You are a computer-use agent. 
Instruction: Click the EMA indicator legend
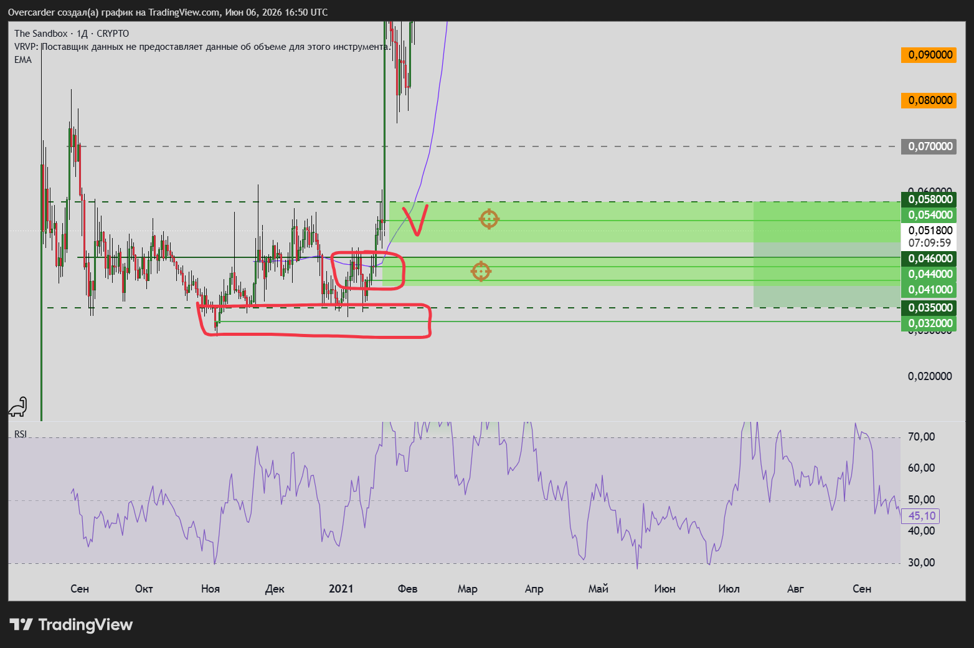point(23,60)
